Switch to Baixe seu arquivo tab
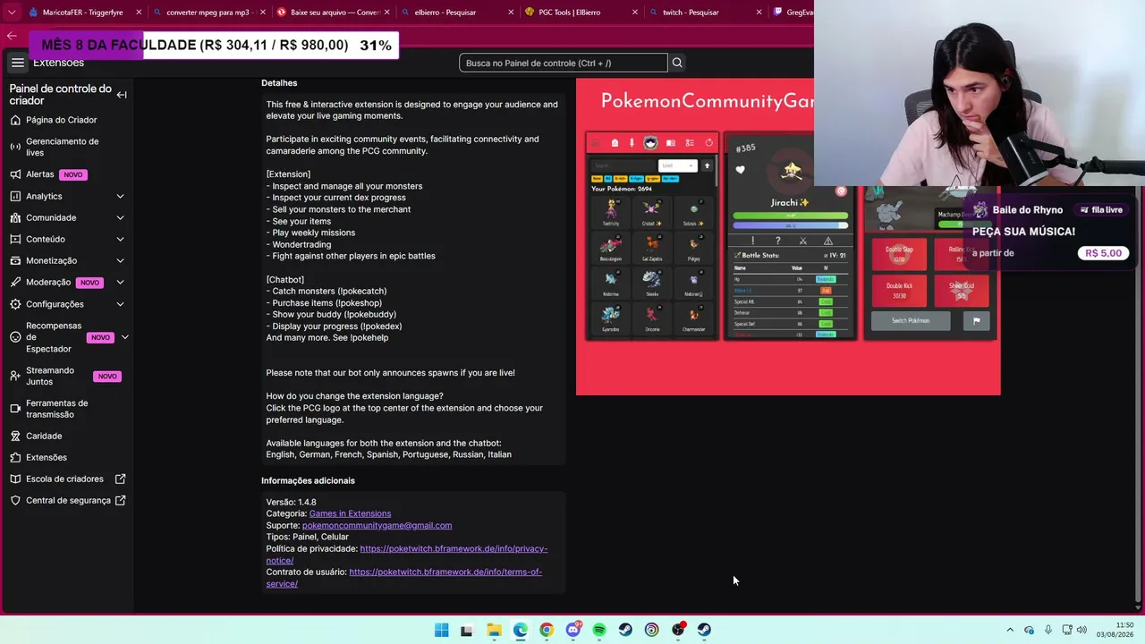This screenshot has height=644, width=1145. (x=332, y=13)
